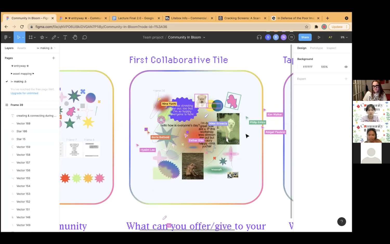Screen dimensions: 390x244
Task: Click the Share button
Action: point(305,37)
